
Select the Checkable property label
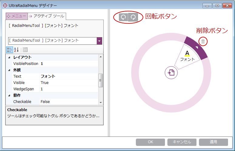pos(22,102)
